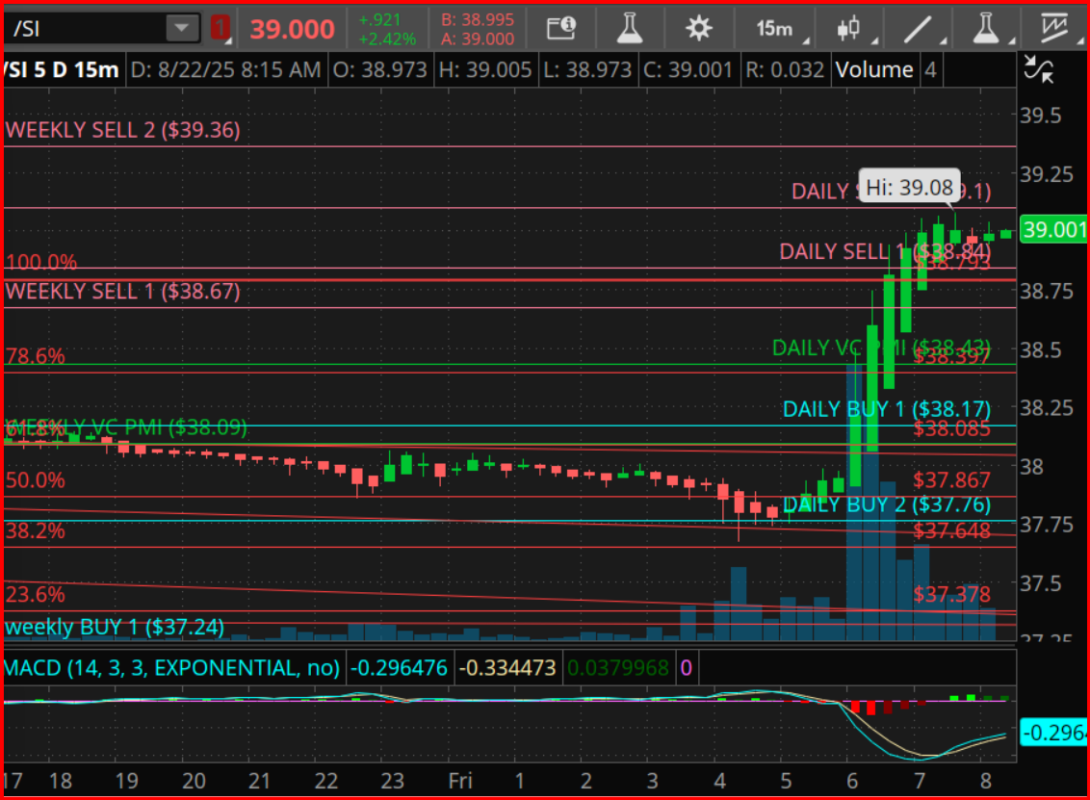The width and height of the screenshot is (1090, 800).
Task: Click the MACD average value -0.334473
Action: (x=507, y=668)
